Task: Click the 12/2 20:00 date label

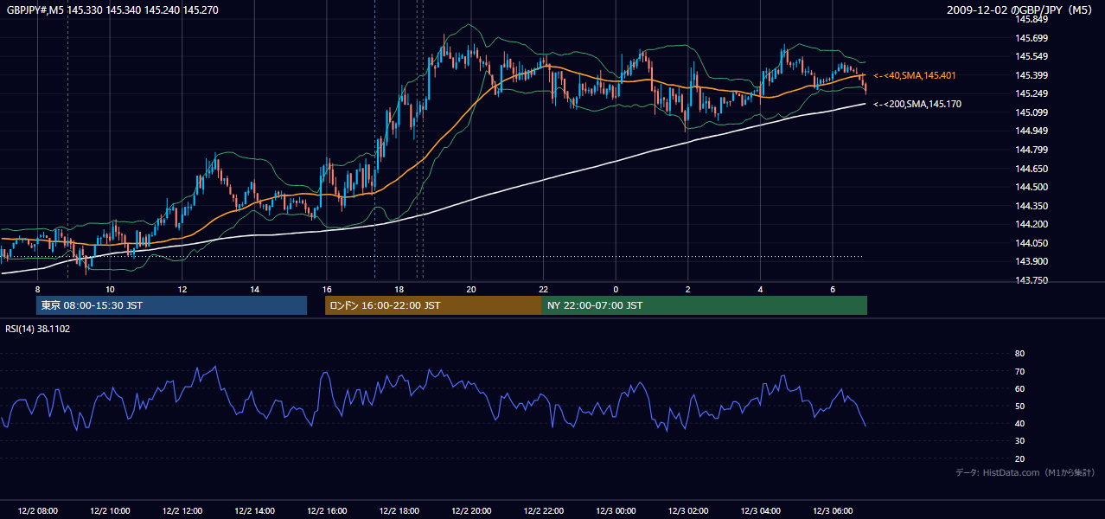Action: click(471, 511)
